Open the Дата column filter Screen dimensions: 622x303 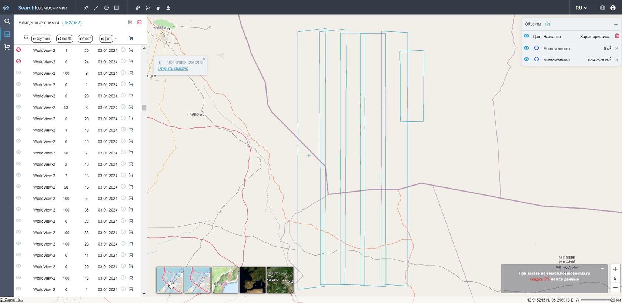pos(106,39)
